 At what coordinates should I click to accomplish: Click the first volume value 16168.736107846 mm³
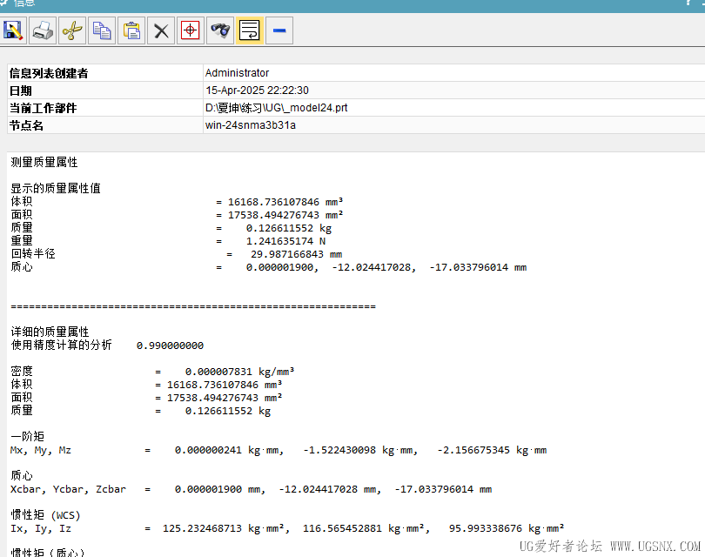click(x=285, y=202)
